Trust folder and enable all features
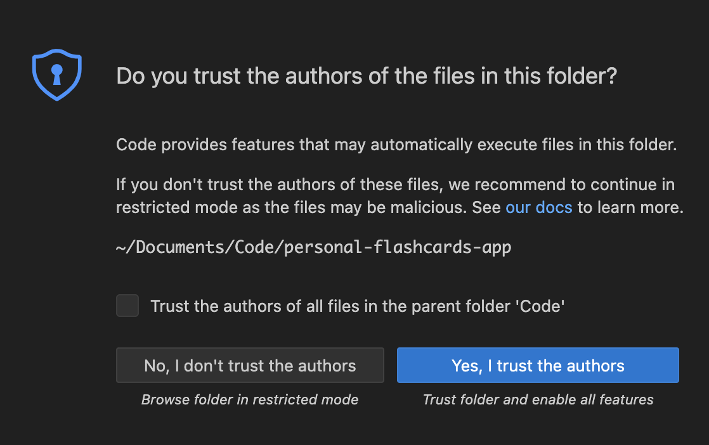 pos(537,365)
